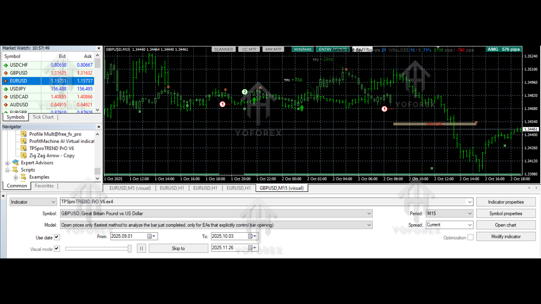Image resolution: width=541 pixels, height=304 pixels.
Task: Click the Expert Advisors folder icon
Action: tap(16, 163)
